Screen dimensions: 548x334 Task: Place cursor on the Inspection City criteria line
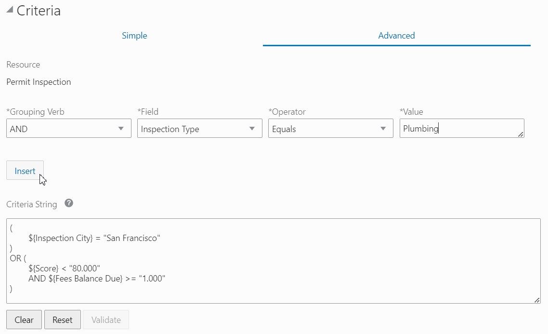click(x=94, y=238)
